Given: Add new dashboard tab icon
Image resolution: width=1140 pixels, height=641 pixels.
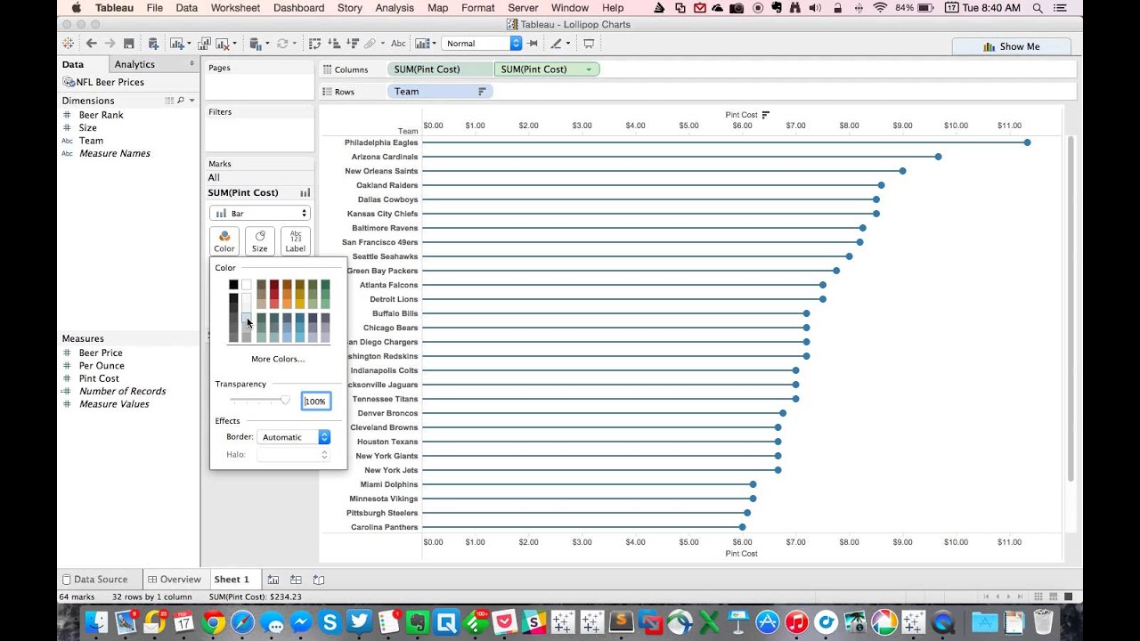Looking at the screenshot, I should [x=296, y=580].
